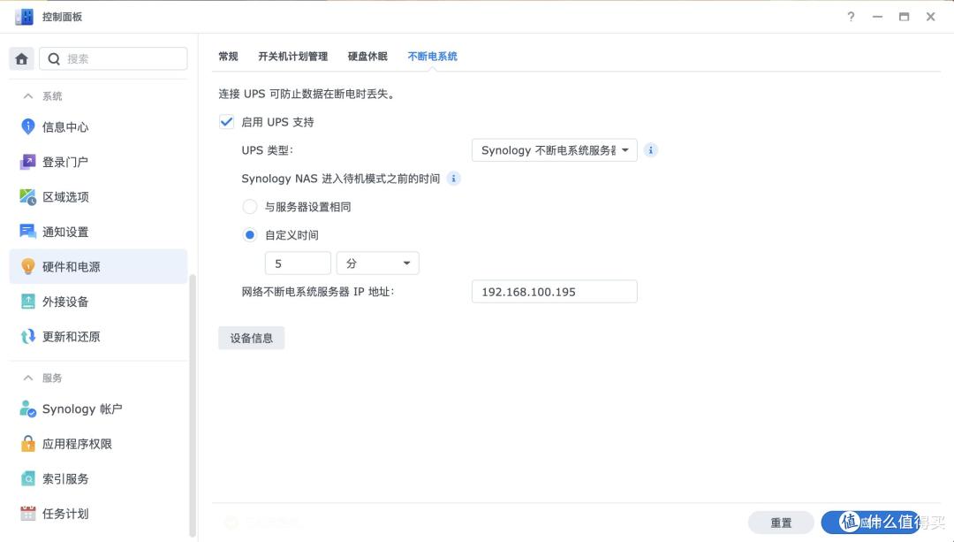
Task: Maximize the Control Panel window
Action: (x=905, y=17)
